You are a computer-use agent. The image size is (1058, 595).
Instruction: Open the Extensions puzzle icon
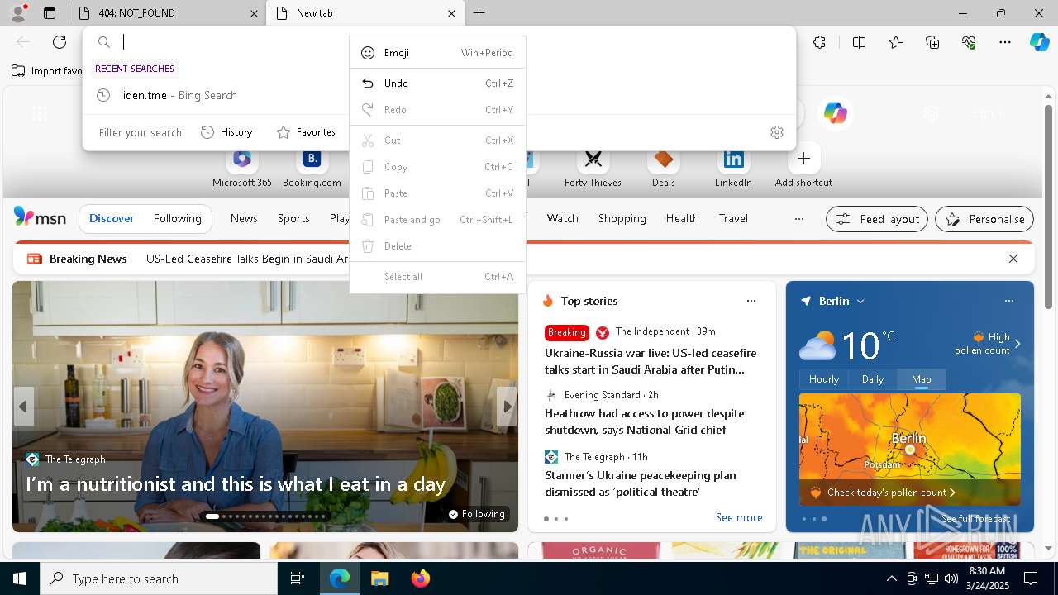[x=819, y=42]
